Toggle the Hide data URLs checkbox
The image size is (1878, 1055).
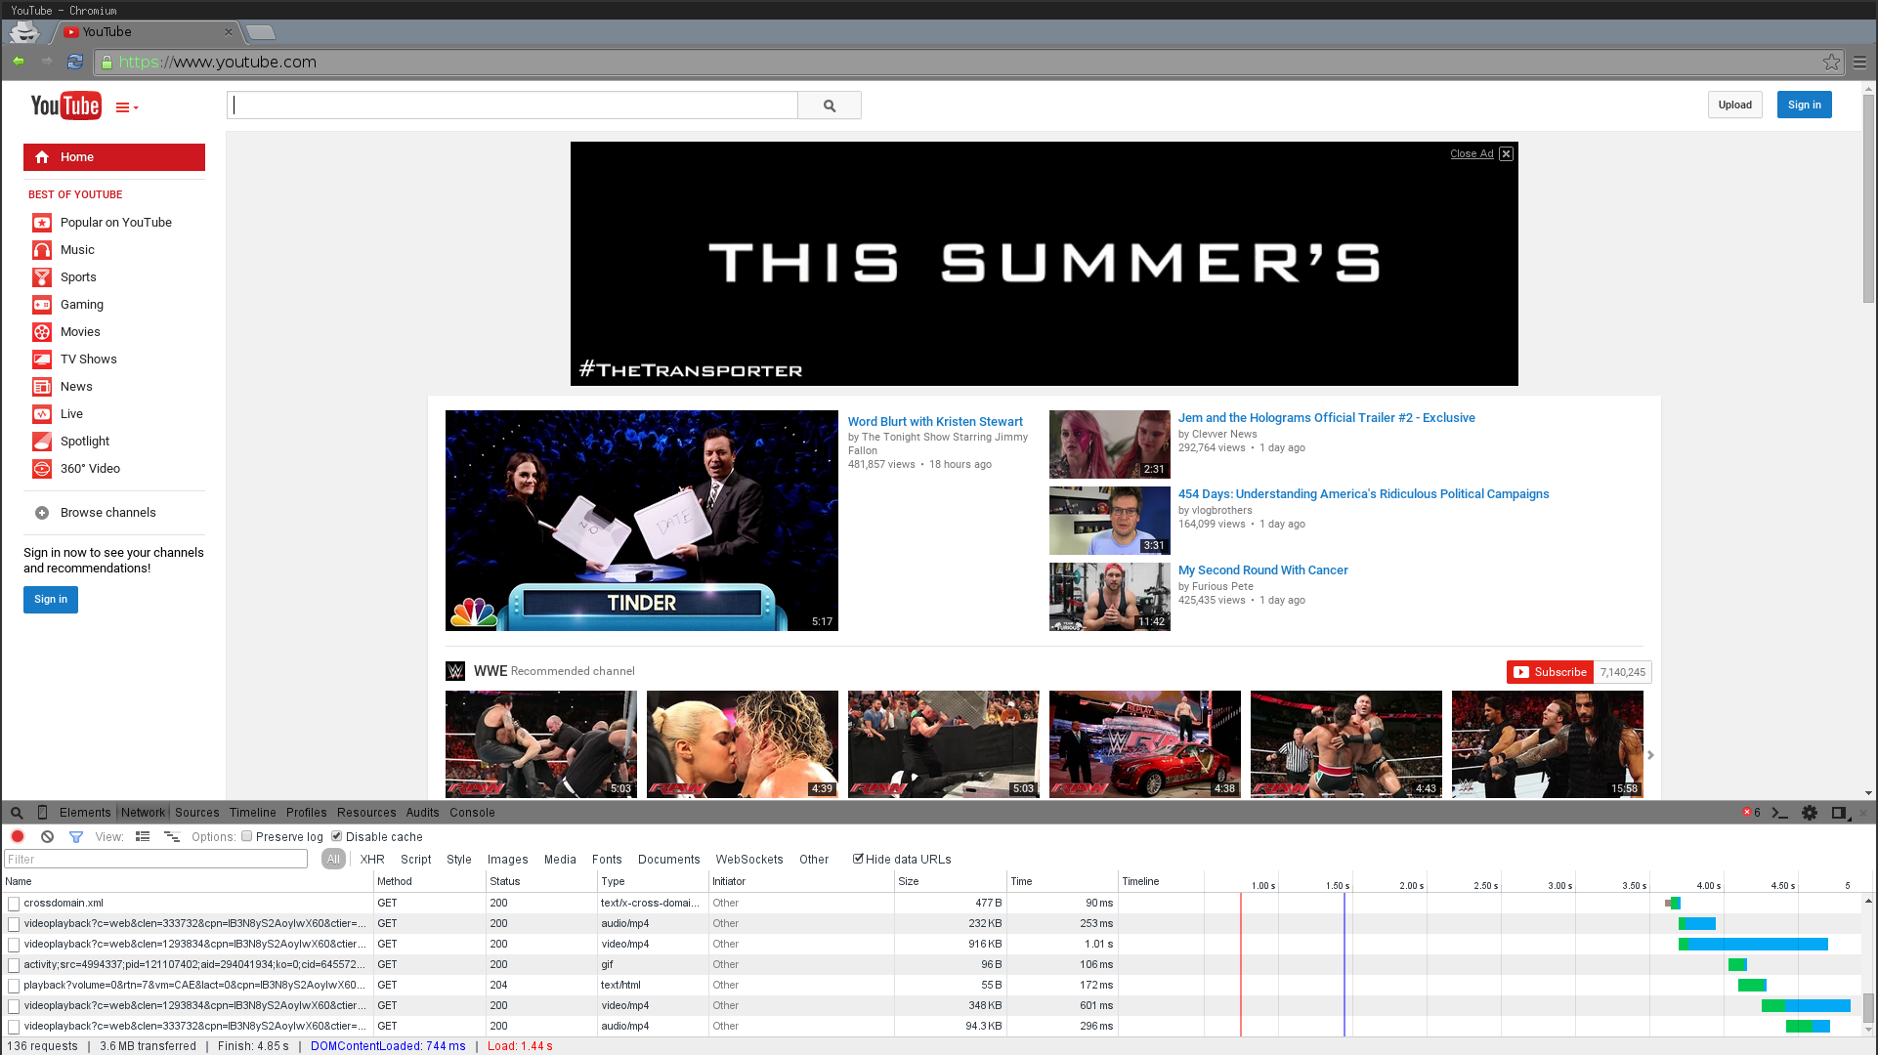(x=858, y=859)
